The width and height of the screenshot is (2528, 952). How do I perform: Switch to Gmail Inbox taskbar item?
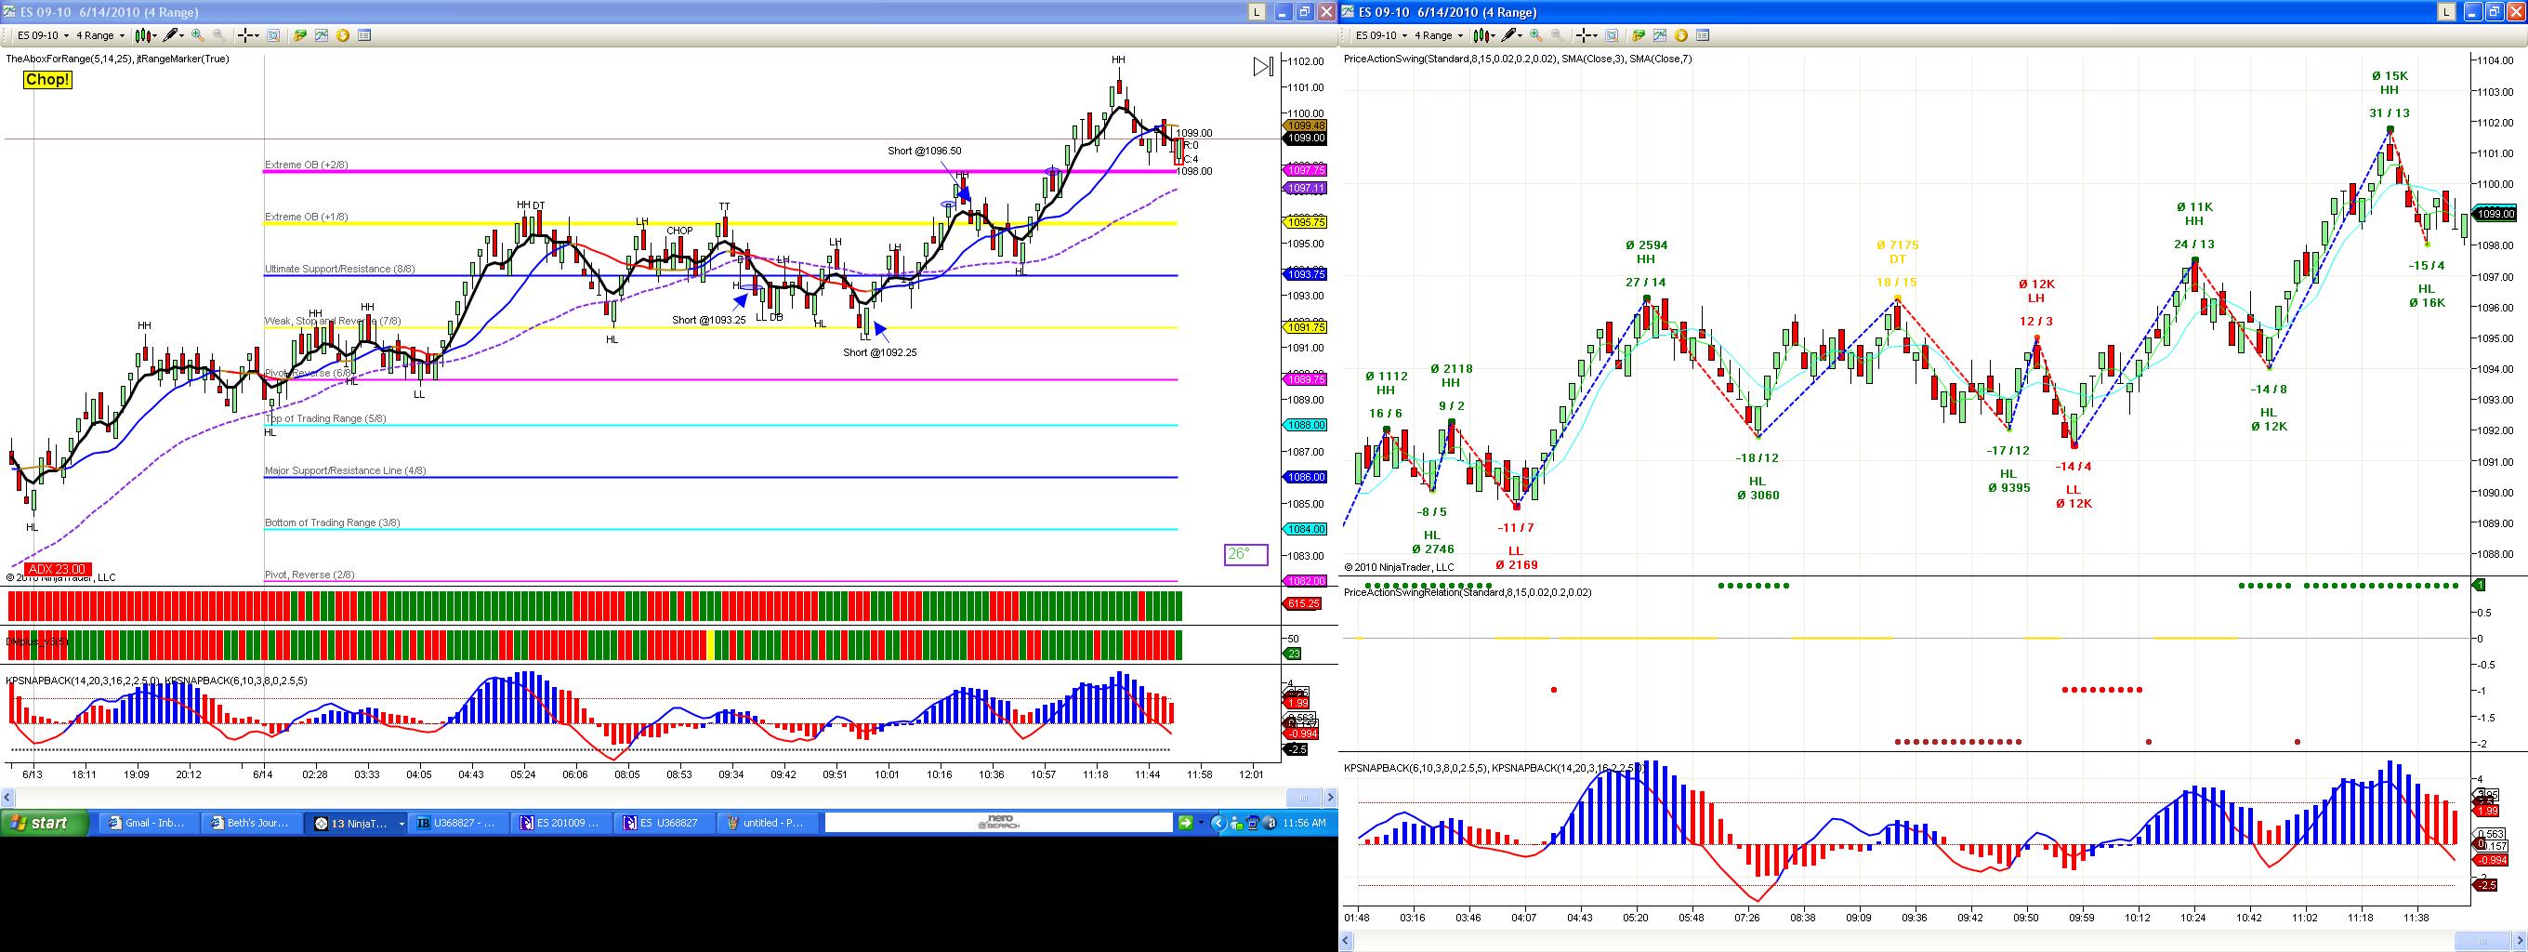(x=148, y=824)
